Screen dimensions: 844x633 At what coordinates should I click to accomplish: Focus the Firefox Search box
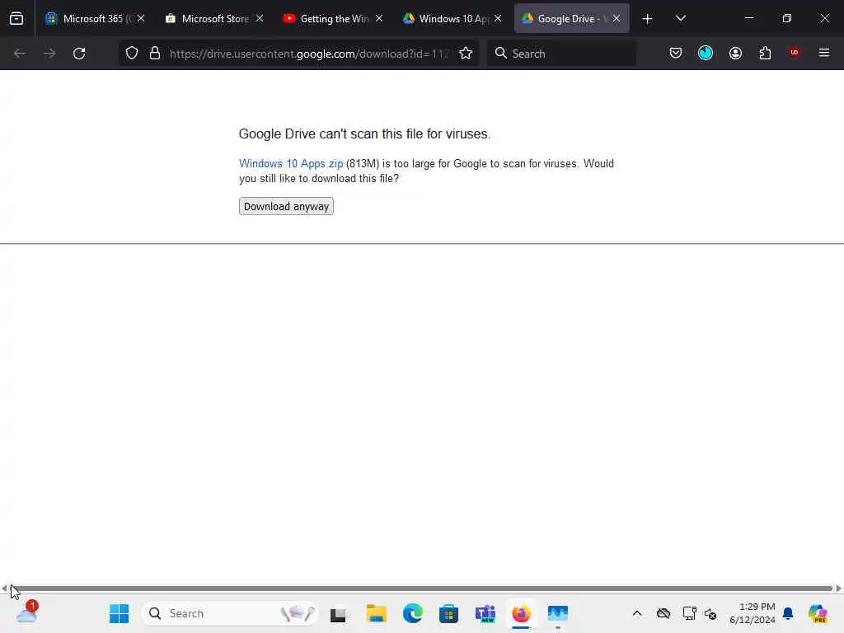point(561,54)
